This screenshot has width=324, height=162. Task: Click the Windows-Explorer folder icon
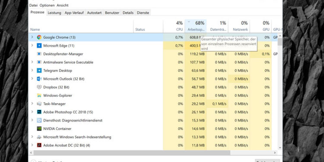(x=39, y=95)
